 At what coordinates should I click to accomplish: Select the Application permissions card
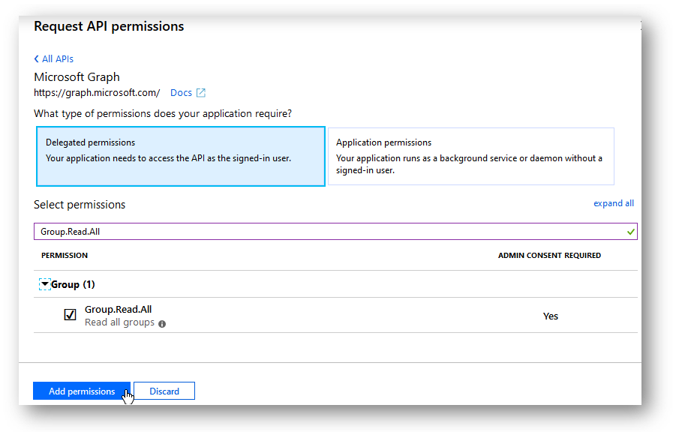(x=471, y=156)
